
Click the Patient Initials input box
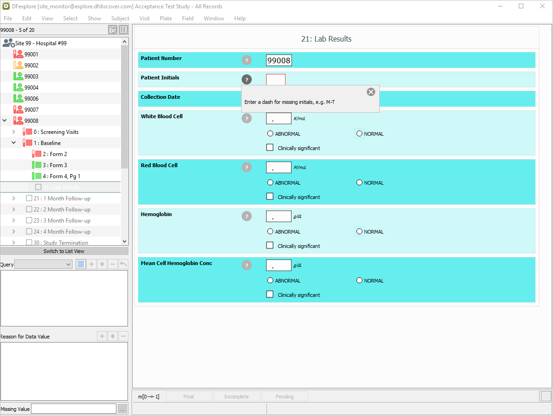276,79
